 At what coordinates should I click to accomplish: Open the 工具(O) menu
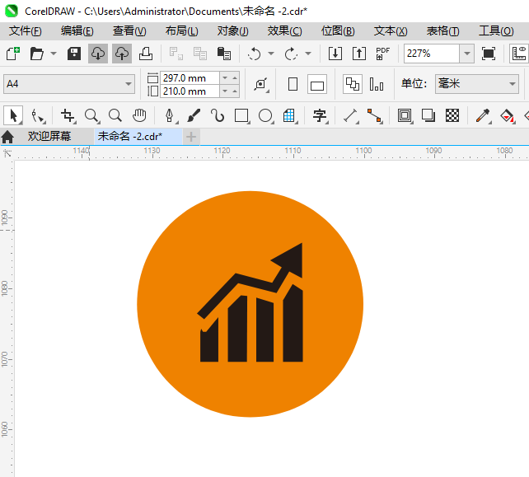(496, 31)
